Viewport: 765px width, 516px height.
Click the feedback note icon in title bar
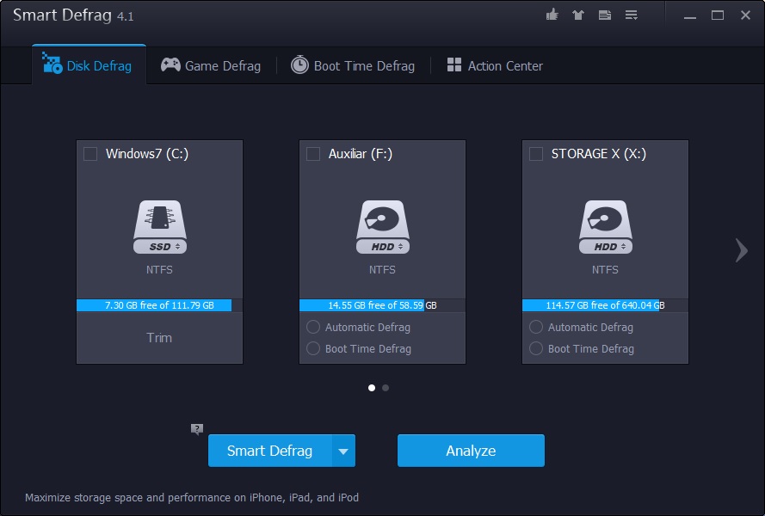tap(605, 15)
